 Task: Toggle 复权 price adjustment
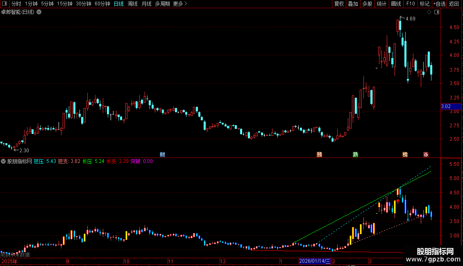(339, 4)
